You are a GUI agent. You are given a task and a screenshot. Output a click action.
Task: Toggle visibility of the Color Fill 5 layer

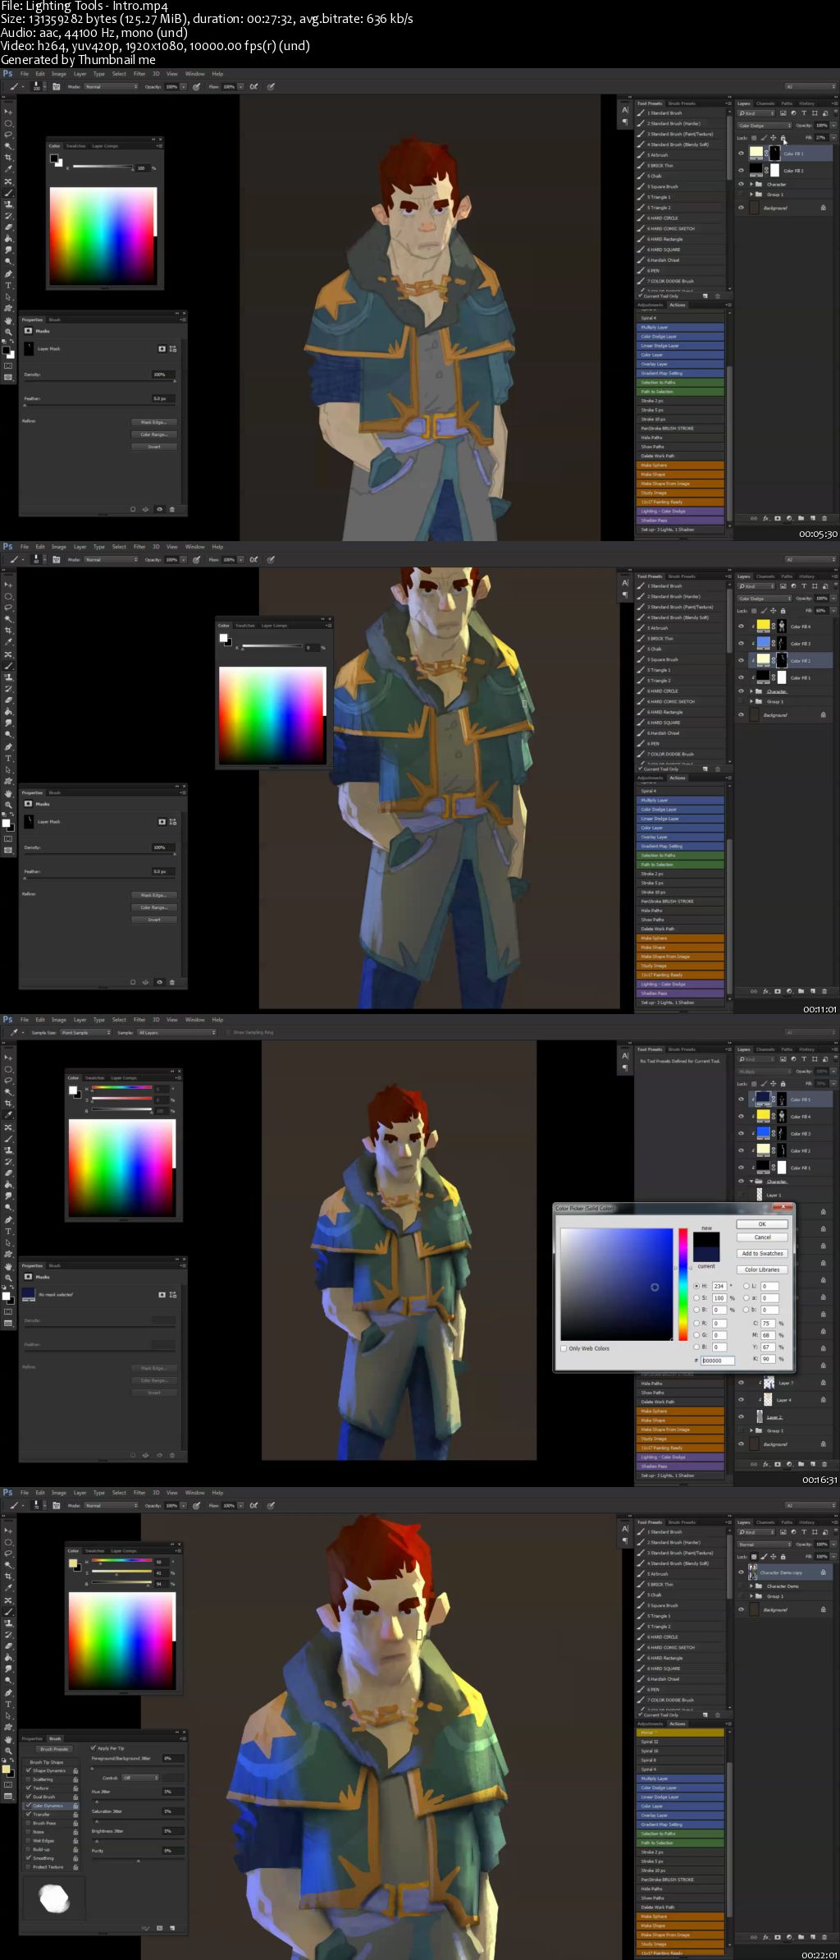(741, 1099)
